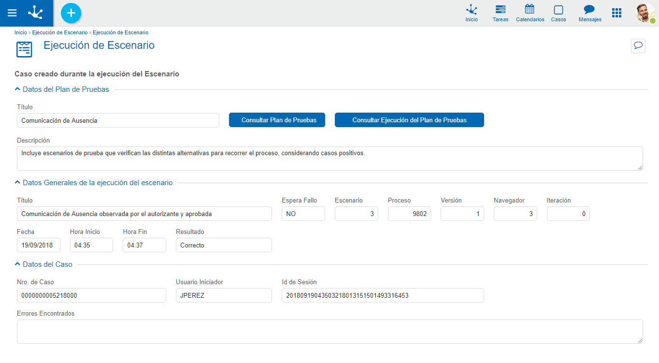Click the 'Id de Sesión' label
659x363 pixels.
(300, 282)
